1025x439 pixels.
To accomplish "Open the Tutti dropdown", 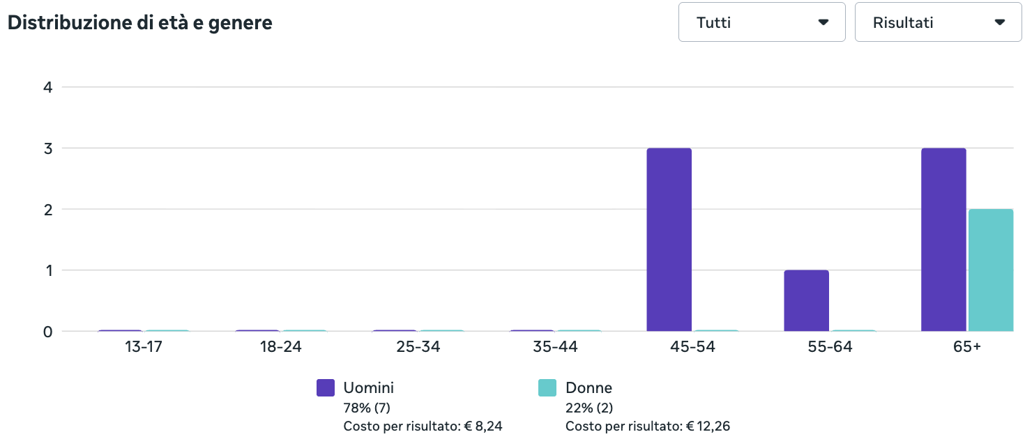I will click(761, 22).
